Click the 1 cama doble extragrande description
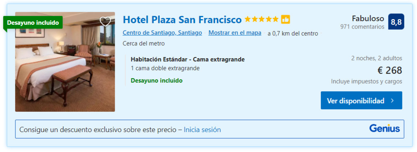This screenshot has height=152, width=417. click(165, 68)
